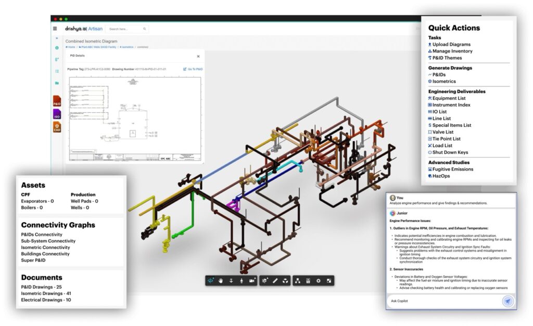Screen dimensions: 533x326
Task: Expand the sidebar with the double-arrow icon
Action: point(57,38)
